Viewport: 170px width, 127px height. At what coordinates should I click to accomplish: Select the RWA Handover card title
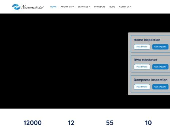(x=145, y=60)
